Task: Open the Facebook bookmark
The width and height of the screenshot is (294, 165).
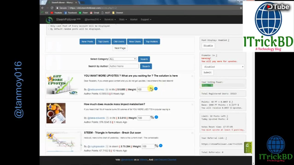Action: [x=70, y=13]
